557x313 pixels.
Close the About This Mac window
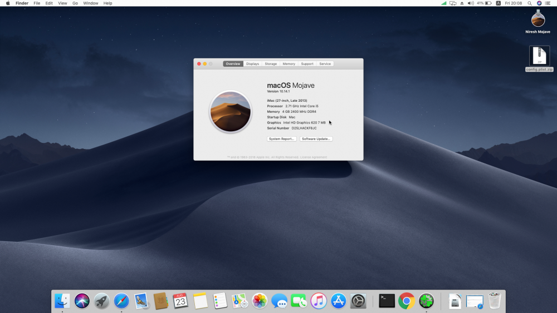pos(199,64)
